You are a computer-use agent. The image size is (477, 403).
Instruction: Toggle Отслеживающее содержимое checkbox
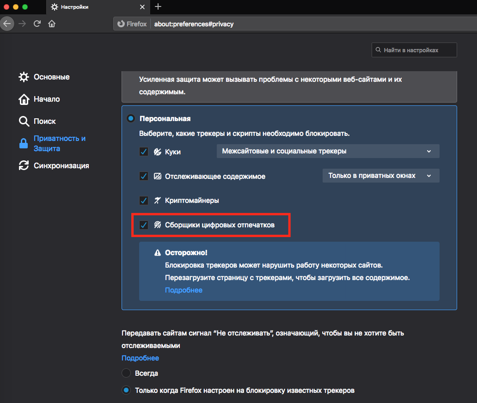pyautogui.click(x=144, y=176)
